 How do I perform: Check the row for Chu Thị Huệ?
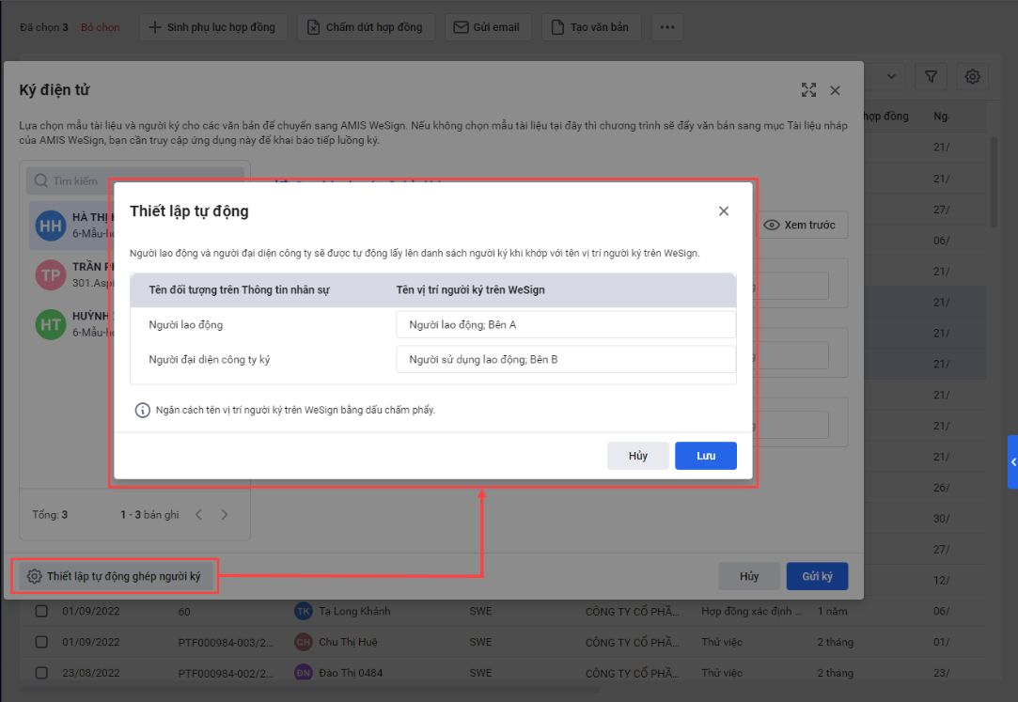pos(41,642)
